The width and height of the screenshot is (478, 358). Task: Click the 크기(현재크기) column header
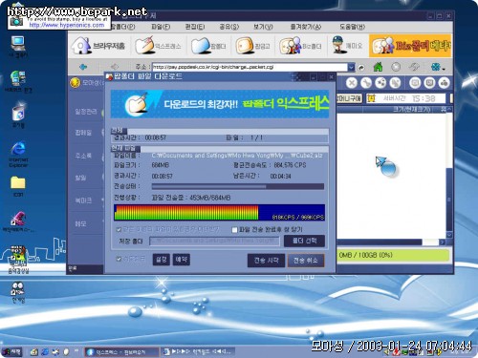pos(411,110)
